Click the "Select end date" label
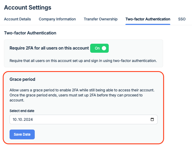 click(22, 111)
